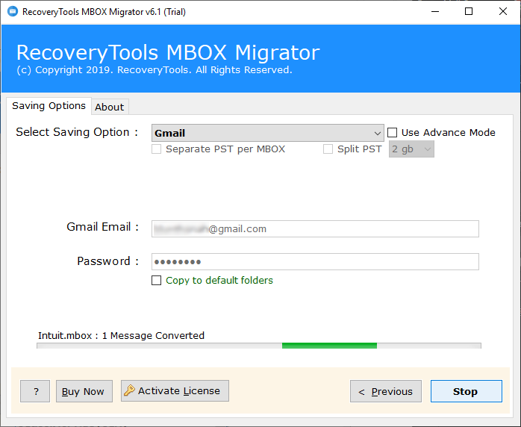Click the Activate License button
The width and height of the screenshot is (521, 427).
[x=175, y=390]
